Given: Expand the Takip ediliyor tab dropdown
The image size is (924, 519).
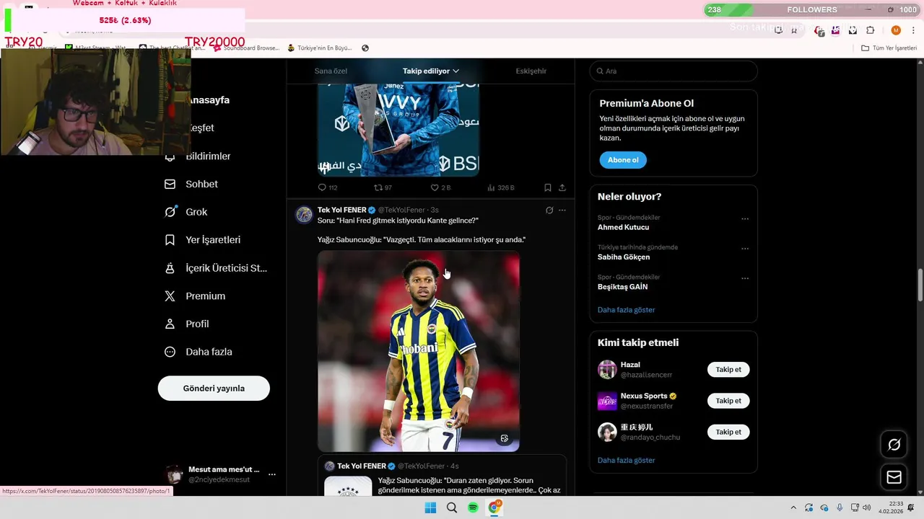Looking at the screenshot, I should (x=456, y=71).
